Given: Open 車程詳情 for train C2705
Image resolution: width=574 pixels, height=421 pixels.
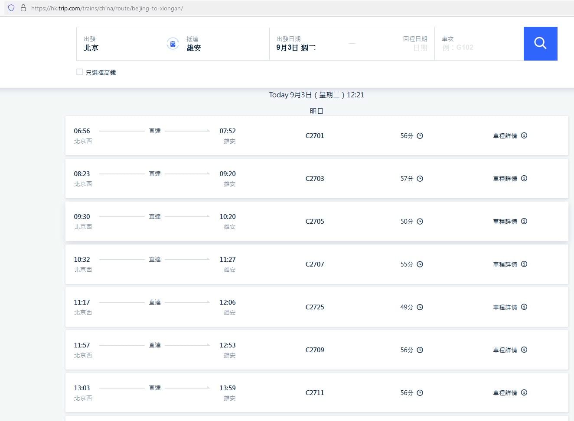Looking at the screenshot, I should pos(505,222).
